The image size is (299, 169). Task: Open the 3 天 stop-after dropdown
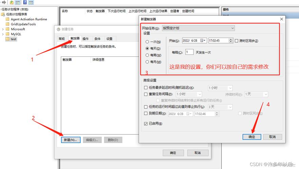[220, 107]
